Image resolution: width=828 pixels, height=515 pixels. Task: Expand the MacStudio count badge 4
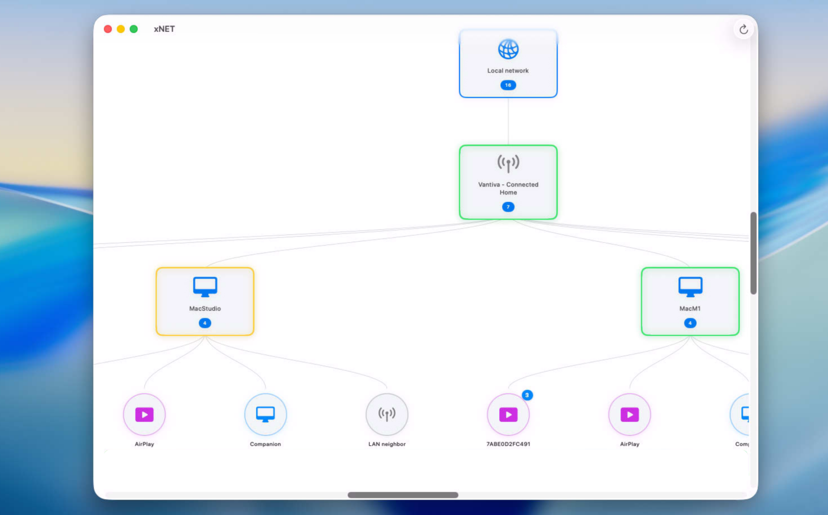[x=205, y=323]
